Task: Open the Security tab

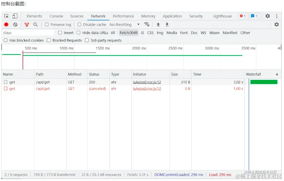Action: pyautogui.click(x=196, y=16)
